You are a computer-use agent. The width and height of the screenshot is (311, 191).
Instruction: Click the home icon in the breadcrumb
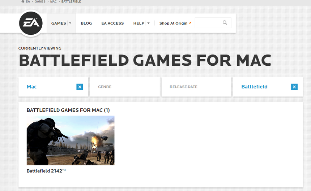[23, 2]
